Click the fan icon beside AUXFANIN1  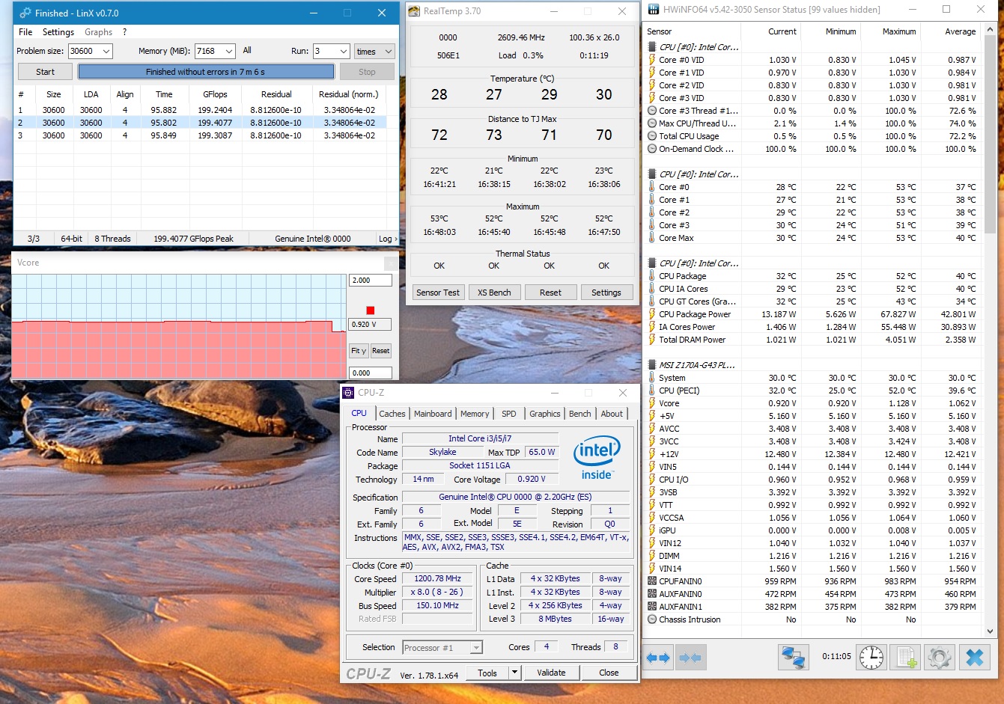[651, 607]
